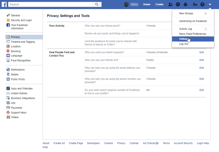Collapse the account dropdown arrow
Screen dimensions: 219x152
(210, 4)
